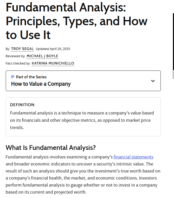Click the Updated April 29, 2025 date

click(x=53, y=49)
